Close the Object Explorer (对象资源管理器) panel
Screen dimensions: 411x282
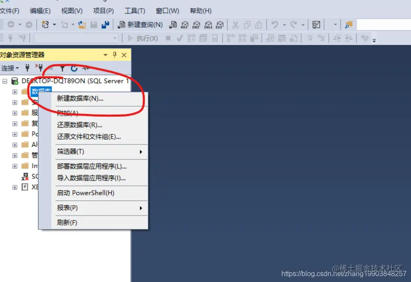[124, 55]
